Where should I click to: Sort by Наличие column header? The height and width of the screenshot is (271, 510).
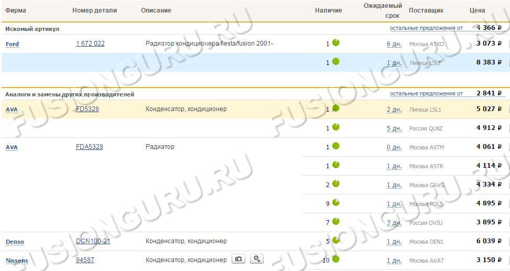328,10
